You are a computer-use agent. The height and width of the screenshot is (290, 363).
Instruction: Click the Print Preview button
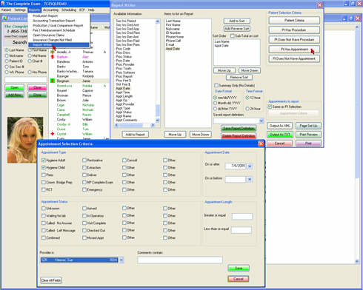click(308, 135)
